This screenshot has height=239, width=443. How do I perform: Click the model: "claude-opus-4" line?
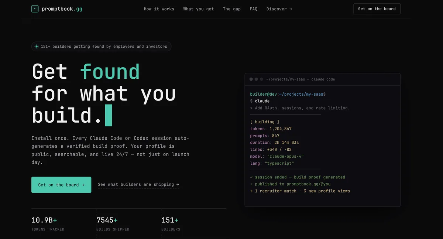click(277, 156)
